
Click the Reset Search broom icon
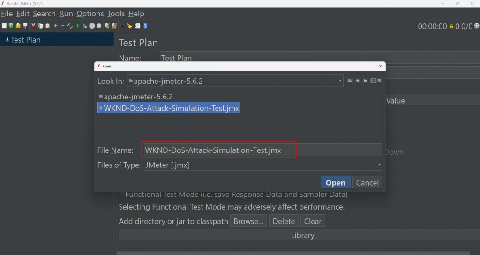[x=129, y=26]
